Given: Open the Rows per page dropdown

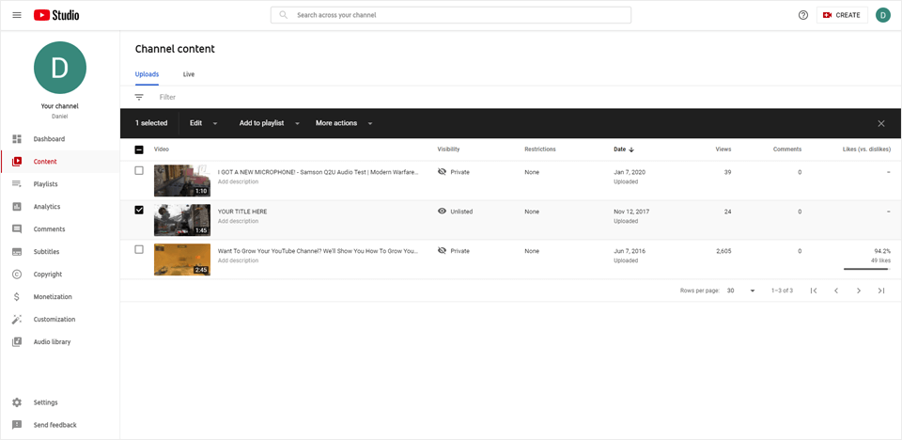Looking at the screenshot, I should click(x=741, y=291).
